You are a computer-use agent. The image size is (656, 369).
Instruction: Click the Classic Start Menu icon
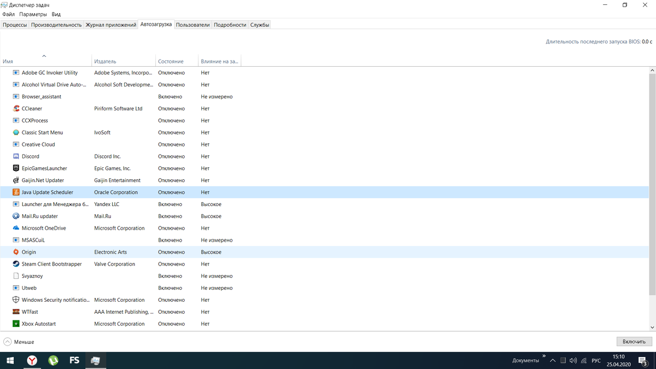[16, 133]
